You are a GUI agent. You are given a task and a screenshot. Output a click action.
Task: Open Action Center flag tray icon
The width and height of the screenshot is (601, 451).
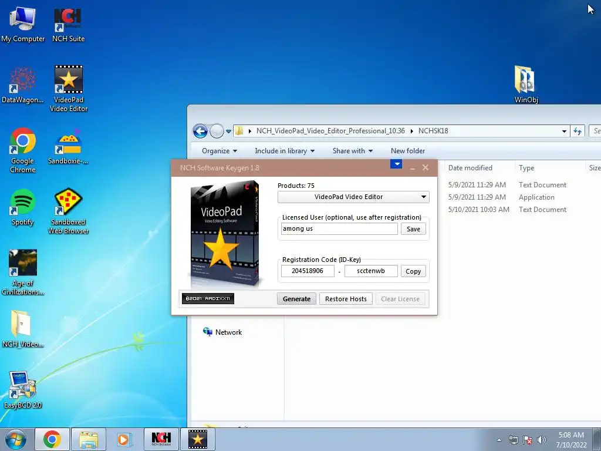528,440
